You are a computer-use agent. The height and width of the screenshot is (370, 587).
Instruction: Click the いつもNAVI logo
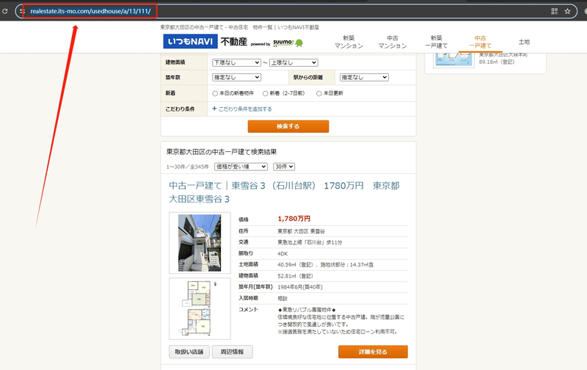point(190,42)
